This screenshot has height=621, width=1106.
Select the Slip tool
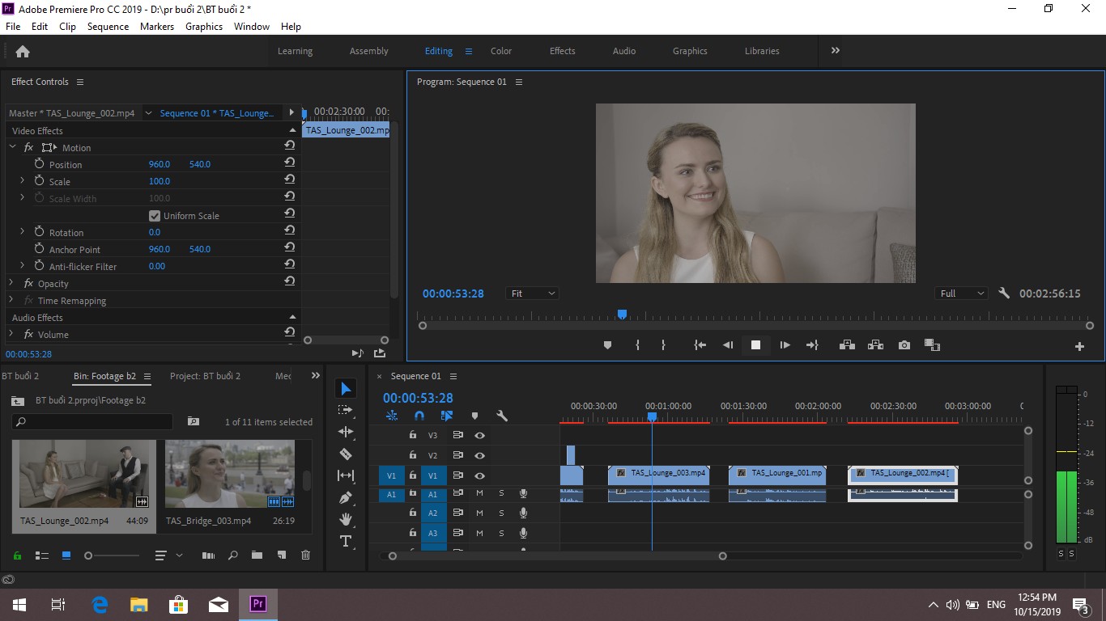346,475
